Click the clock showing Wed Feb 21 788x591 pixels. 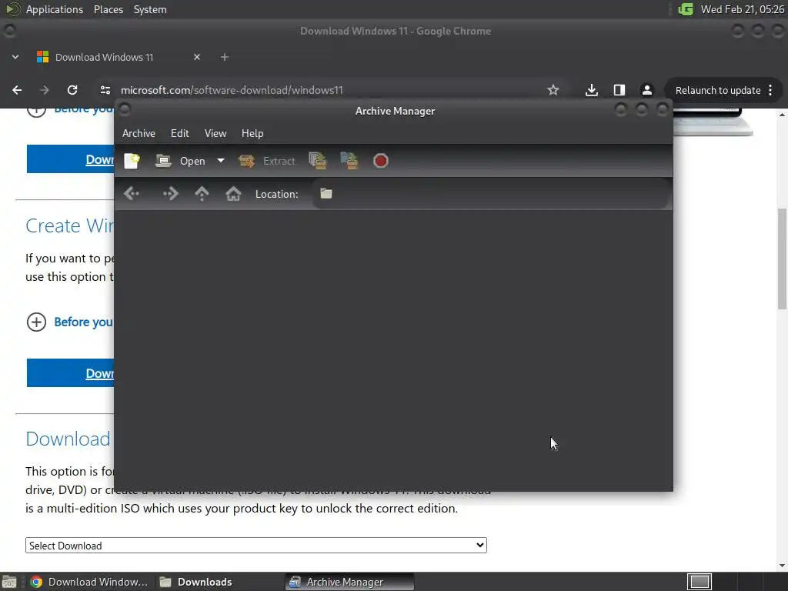pyautogui.click(x=743, y=9)
